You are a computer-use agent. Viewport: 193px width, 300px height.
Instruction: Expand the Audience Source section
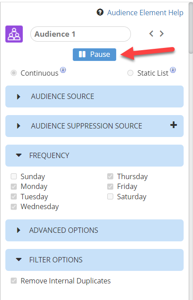[95, 96]
